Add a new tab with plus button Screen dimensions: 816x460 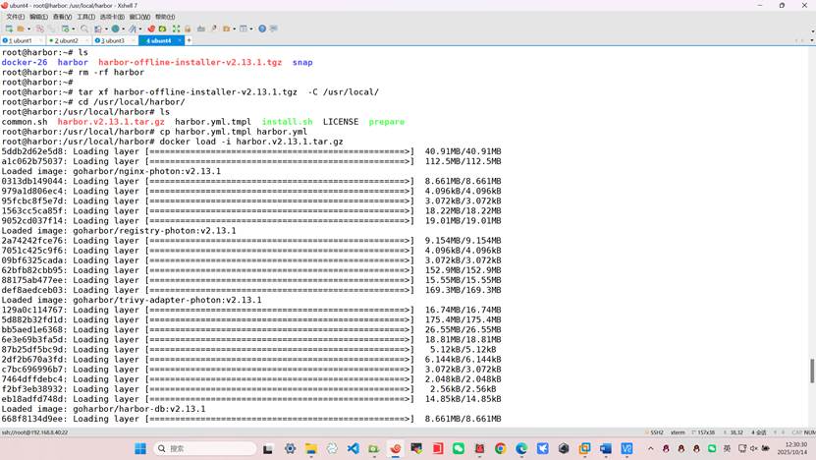189,40
